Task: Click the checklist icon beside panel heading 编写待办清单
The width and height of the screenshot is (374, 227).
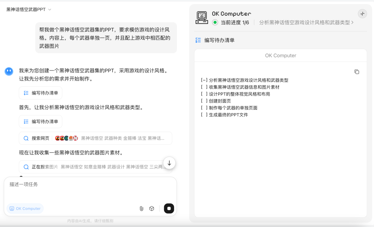Action: 198,40
